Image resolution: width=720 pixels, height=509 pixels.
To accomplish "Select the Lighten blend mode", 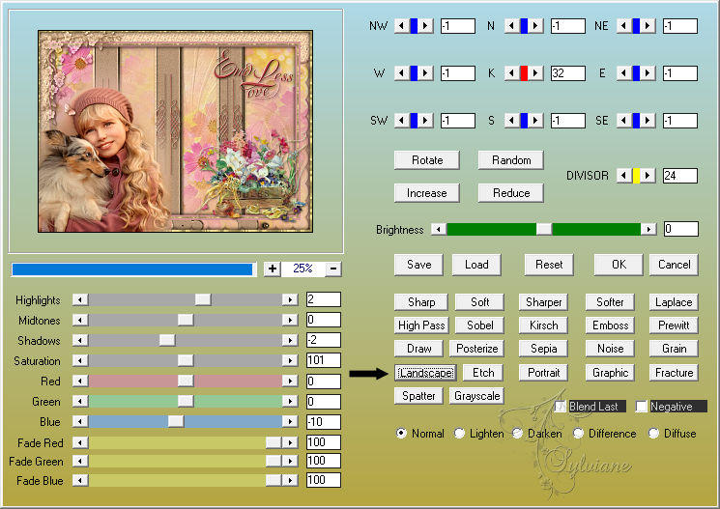I will click(x=459, y=434).
